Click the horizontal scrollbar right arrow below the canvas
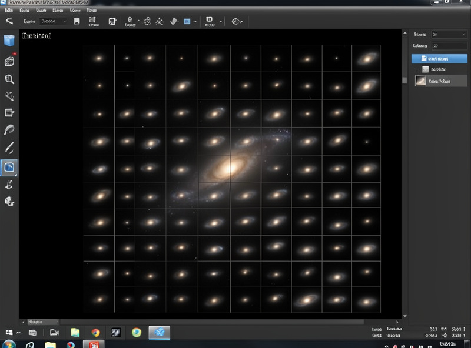This screenshot has width=471, height=348. coord(397,322)
